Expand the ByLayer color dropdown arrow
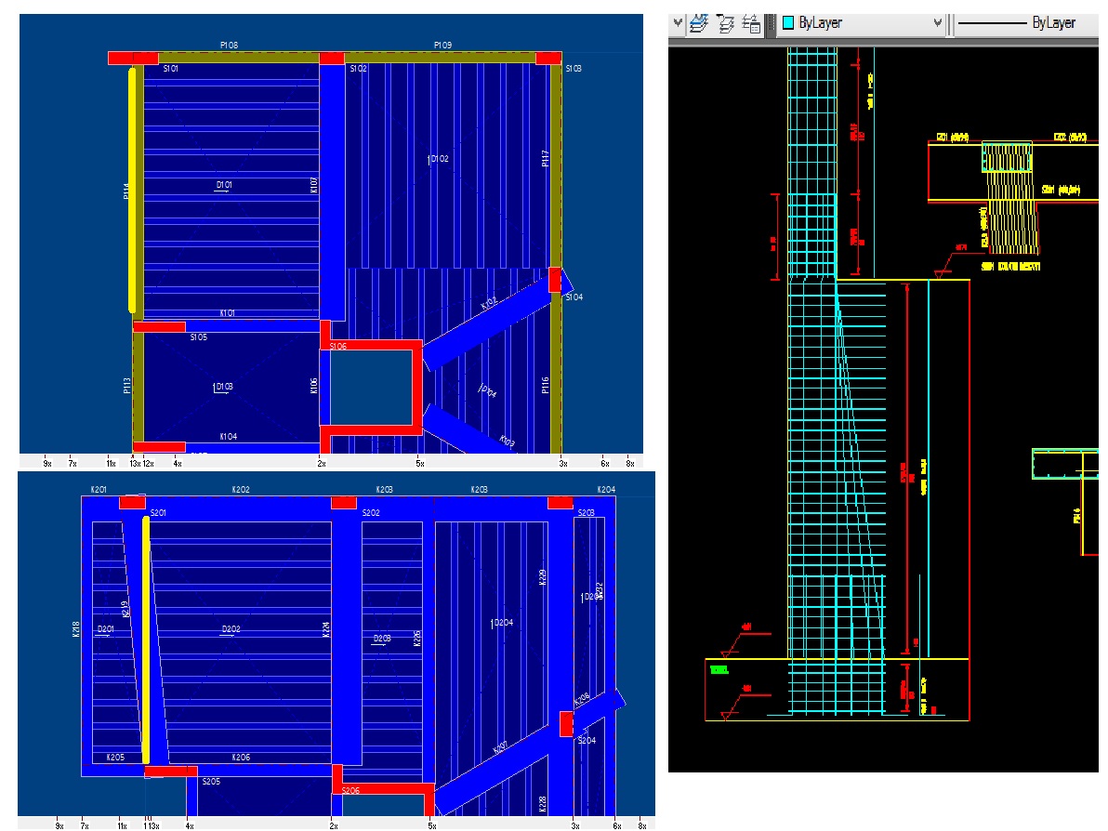 pyautogui.click(x=936, y=23)
